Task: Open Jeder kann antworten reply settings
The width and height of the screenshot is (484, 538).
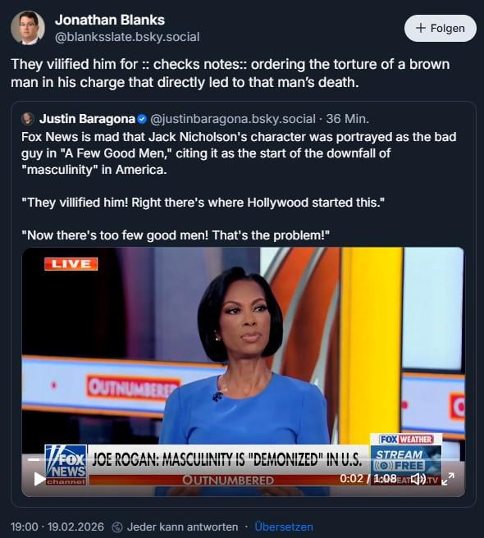Action: click(182, 527)
